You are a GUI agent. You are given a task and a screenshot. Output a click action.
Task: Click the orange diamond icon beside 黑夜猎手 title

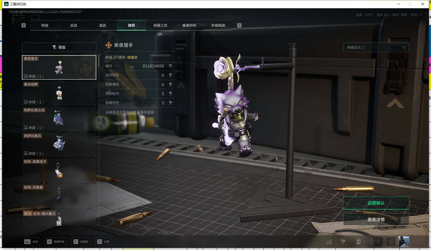pos(109,45)
